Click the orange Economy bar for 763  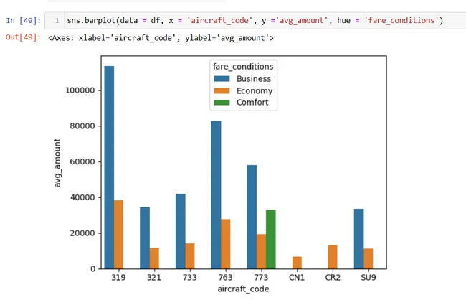(x=226, y=244)
